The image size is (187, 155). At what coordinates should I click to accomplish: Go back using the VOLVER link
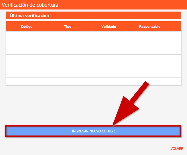177,149
